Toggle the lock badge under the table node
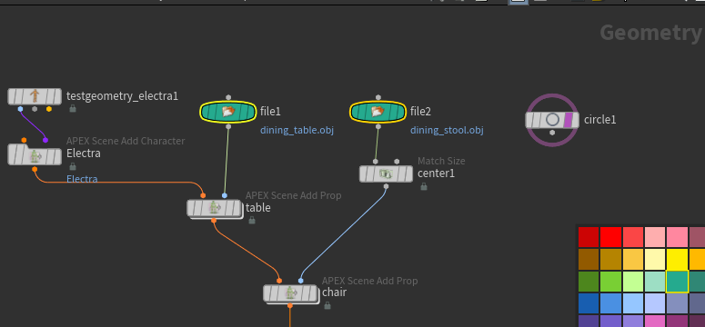Screen dimensions: 705x327 [252, 220]
